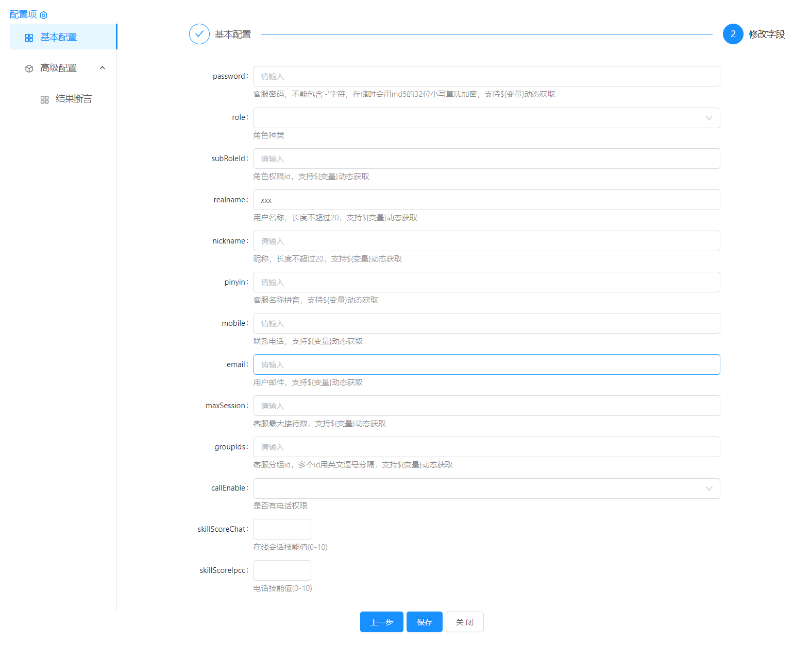This screenshot has height=645, width=793.
Task: Click the 保存 button
Action: coord(425,622)
